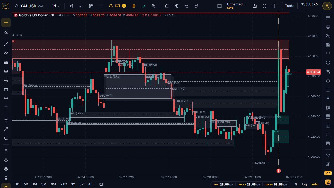Toggle keep drawing pin mode

click(6, 151)
